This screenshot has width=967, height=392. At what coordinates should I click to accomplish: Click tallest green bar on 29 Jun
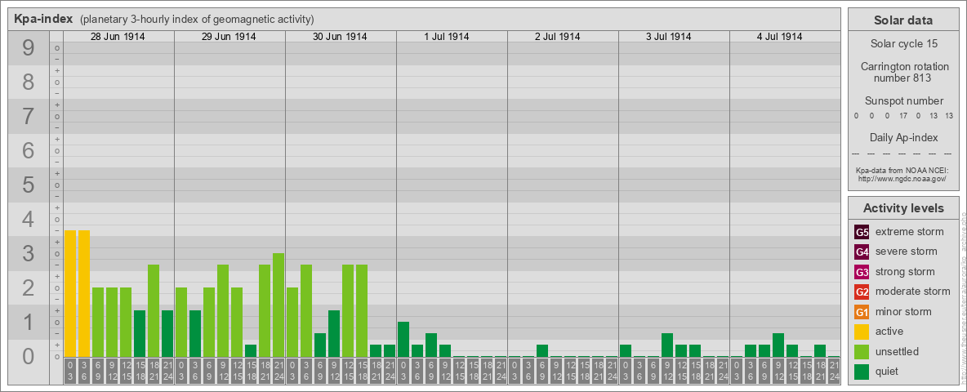279,305
